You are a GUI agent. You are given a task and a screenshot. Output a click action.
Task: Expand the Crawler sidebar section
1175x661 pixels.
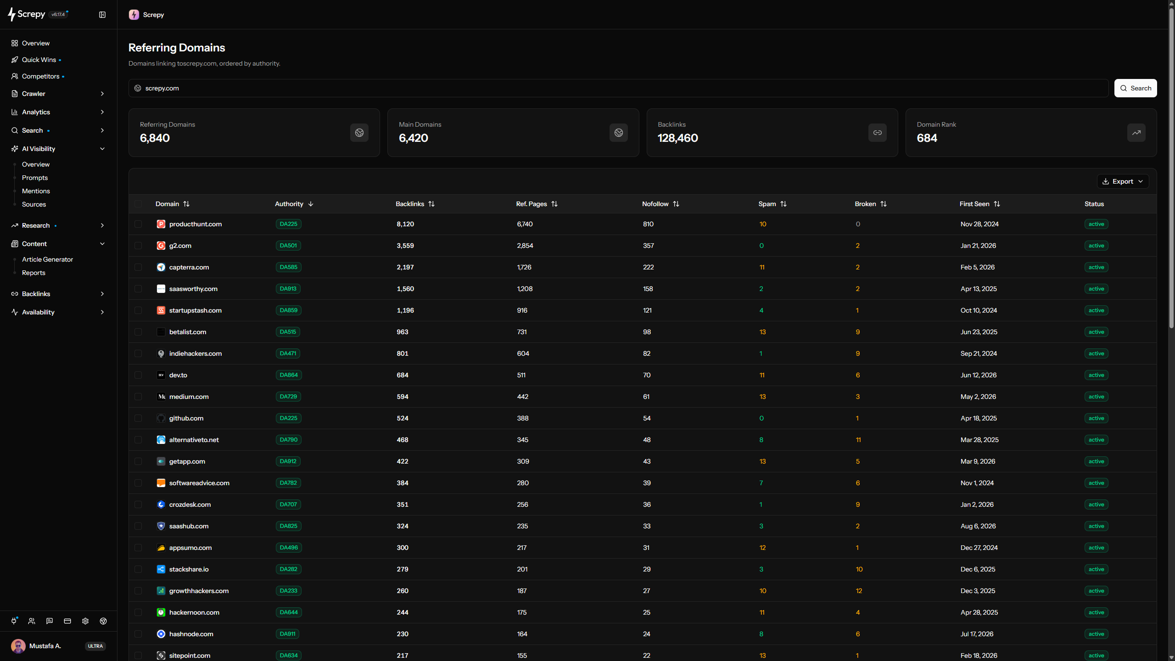[58, 94]
